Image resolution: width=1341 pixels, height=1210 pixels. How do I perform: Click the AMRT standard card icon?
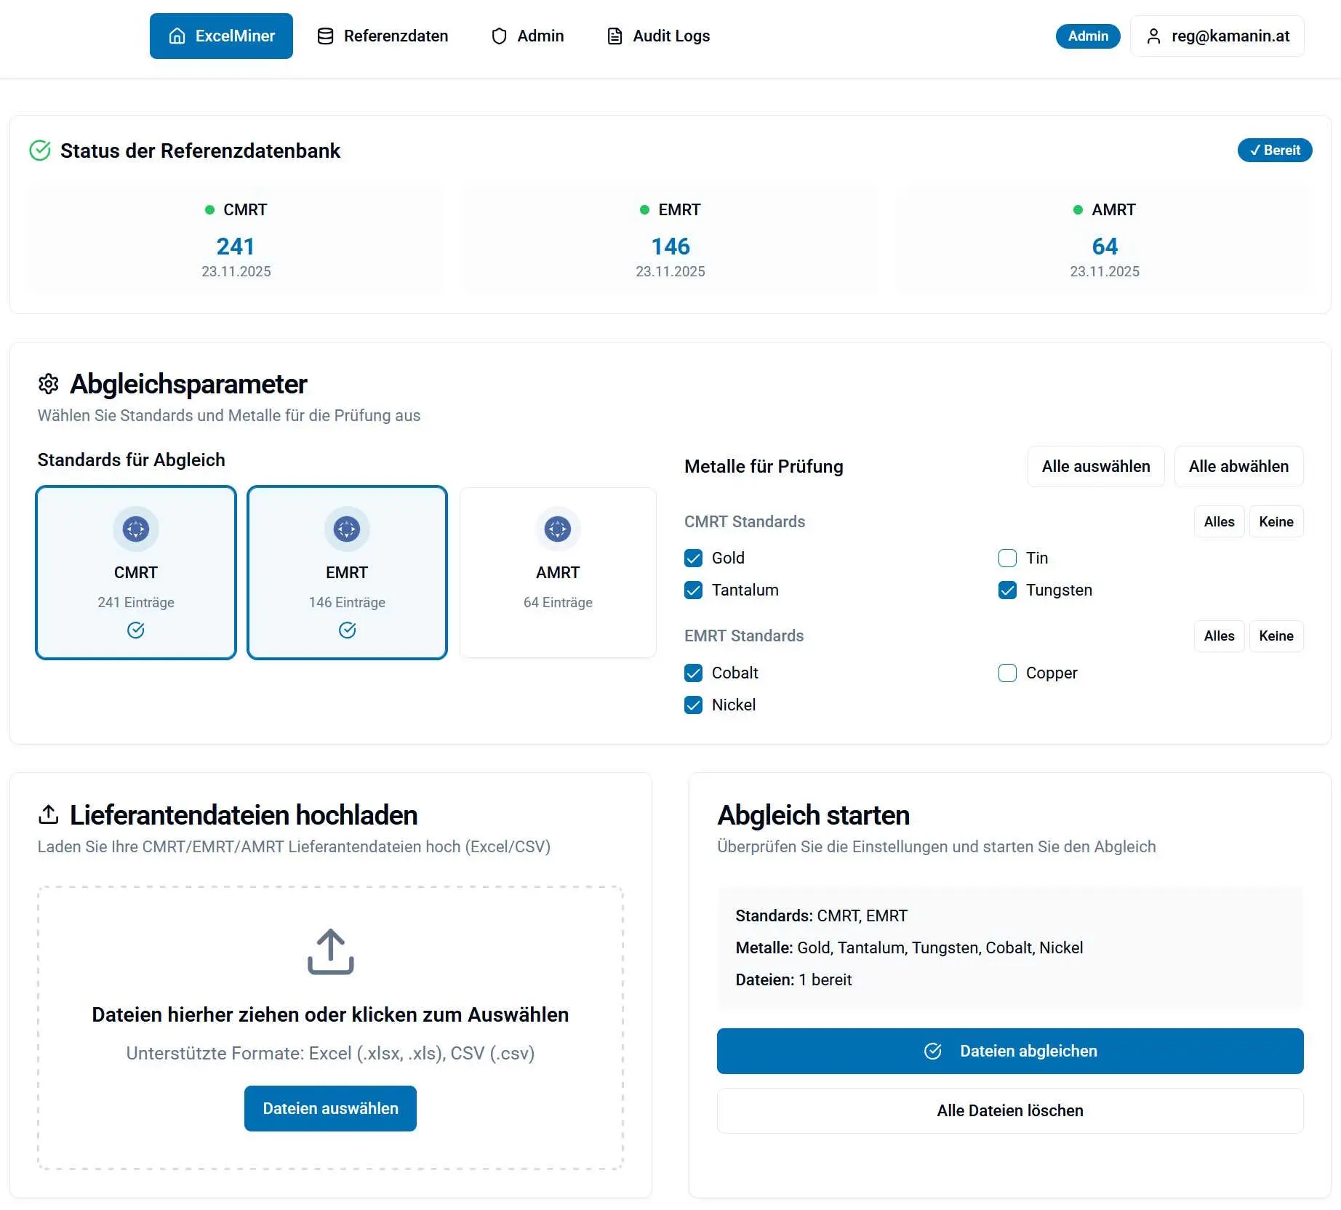coord(558,529)
